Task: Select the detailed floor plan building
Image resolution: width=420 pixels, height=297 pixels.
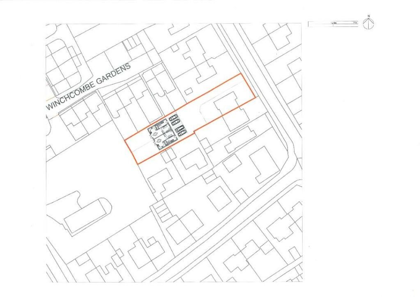Action: (x=162, y=135)
